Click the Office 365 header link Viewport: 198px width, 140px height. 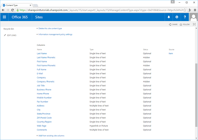pyautogui.click(x=20, y=17)
